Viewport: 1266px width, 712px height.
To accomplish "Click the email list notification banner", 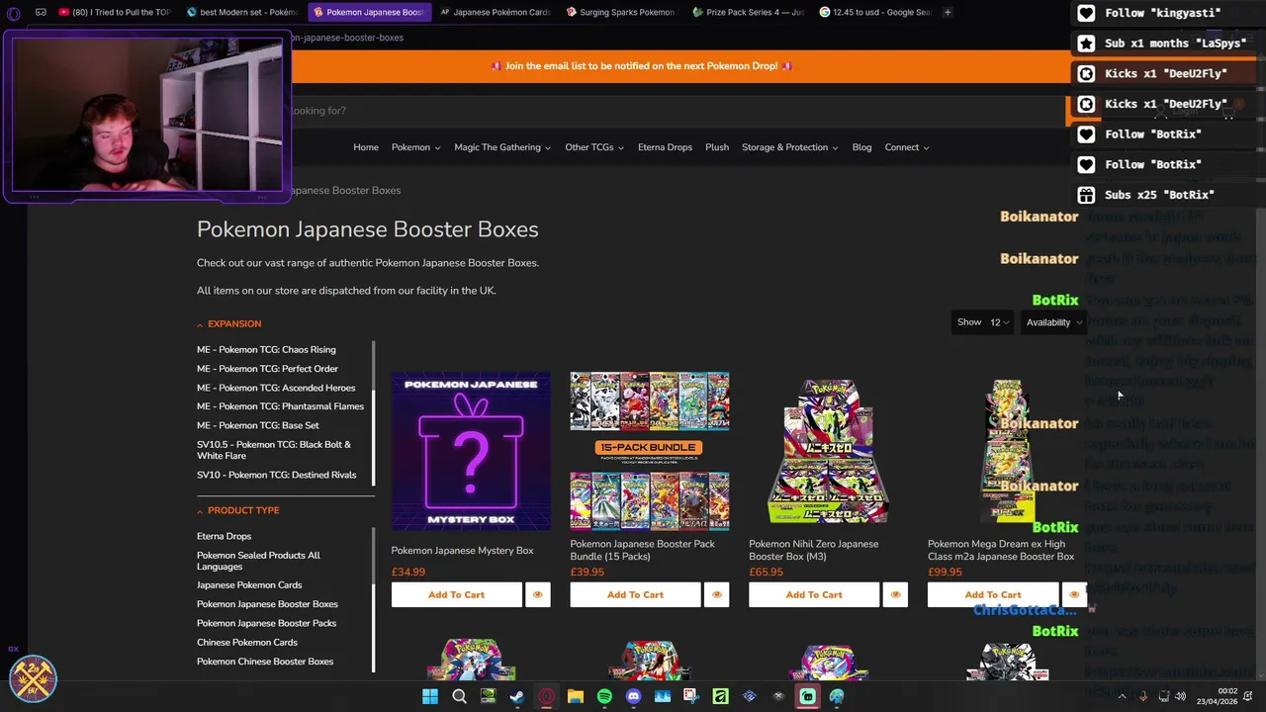I will click(x=641, y=66).
